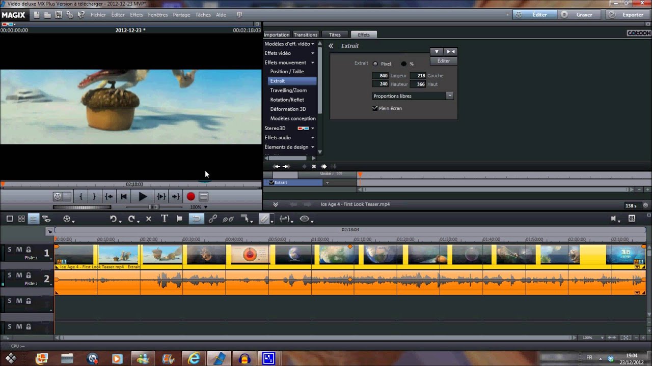Toggle object snapping magnet icon
The height and width of the screenshot is (366, 652).
(196, 219)
